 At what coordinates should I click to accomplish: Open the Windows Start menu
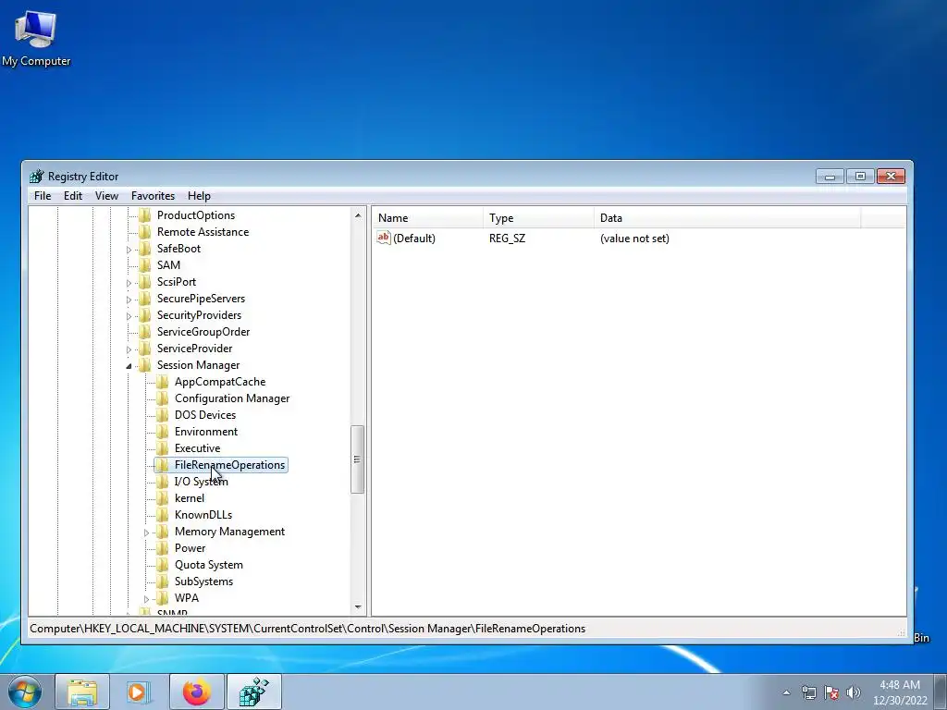(x=25, y=692)
